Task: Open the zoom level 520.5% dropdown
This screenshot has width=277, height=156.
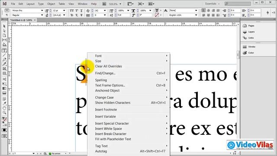Action: pos(120,4)
